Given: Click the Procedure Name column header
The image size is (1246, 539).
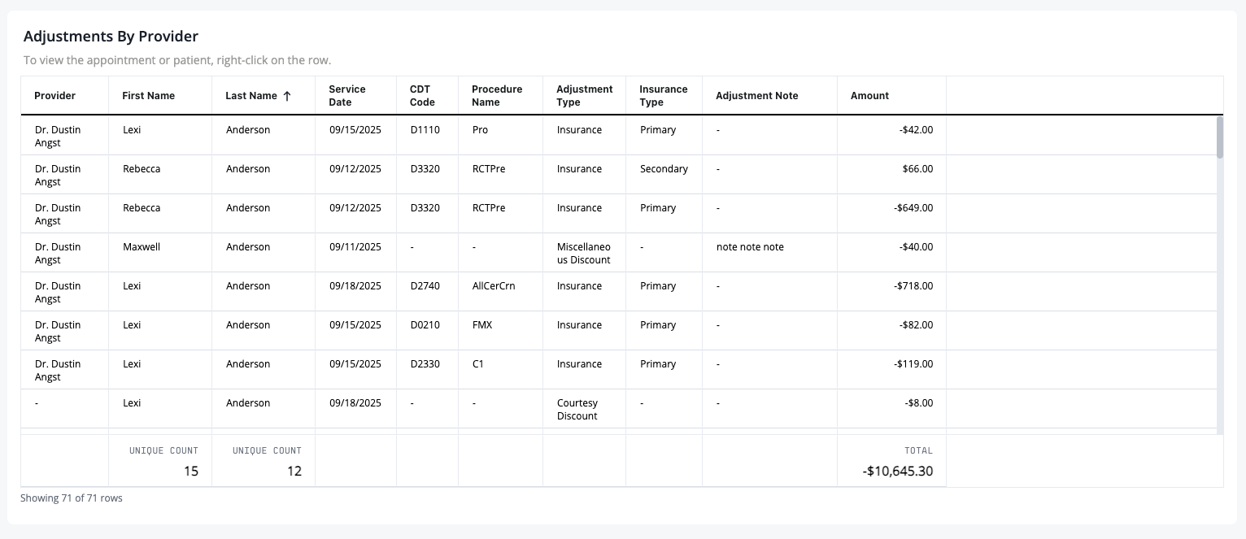Looking at the screenshot, I should tap(500, 96).
